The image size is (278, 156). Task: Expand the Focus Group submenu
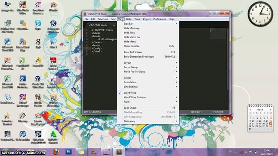point(148,67)
